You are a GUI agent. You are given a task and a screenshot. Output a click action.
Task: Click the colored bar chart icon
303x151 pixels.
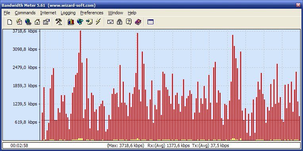[x=71, y=22]
